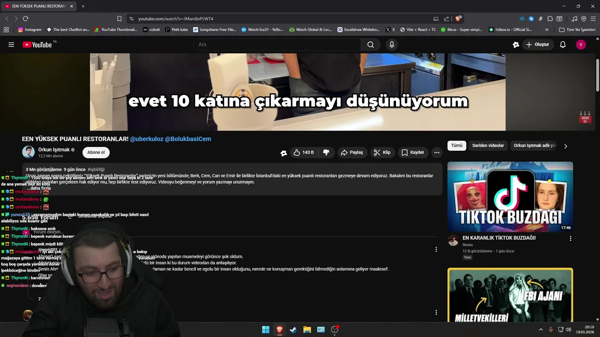This screenshot has width=600, height=337.
Task: Open the account avatar menu
Action: point(581,44)
